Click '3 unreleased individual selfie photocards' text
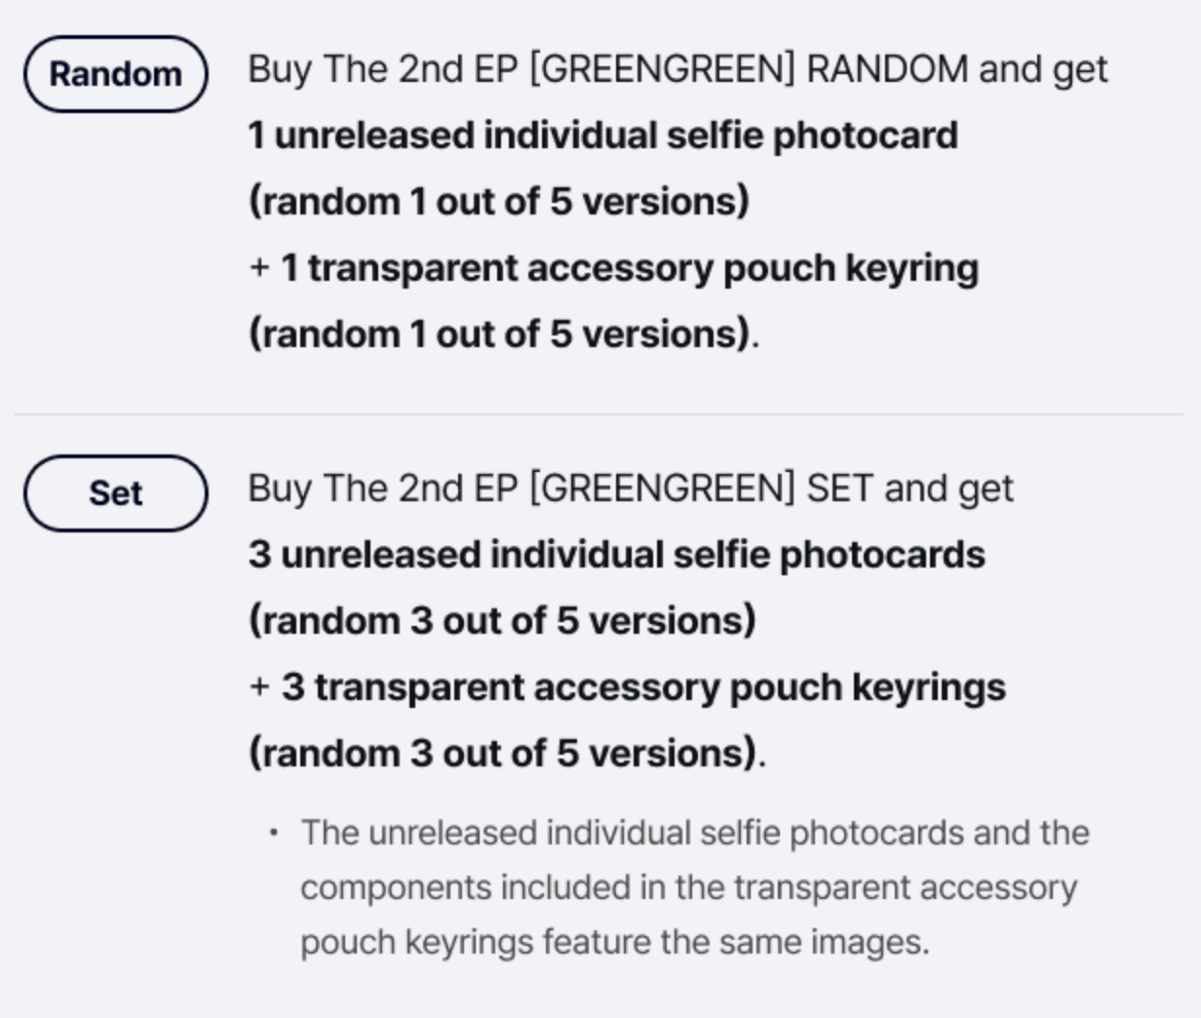The image size is (1201, 1018). [616, 555]
